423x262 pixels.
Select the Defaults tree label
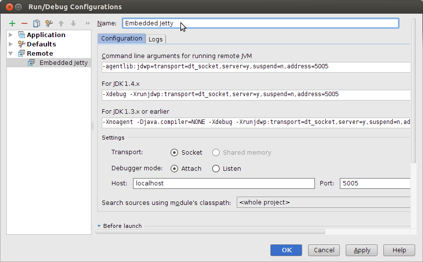coord(42,44)
